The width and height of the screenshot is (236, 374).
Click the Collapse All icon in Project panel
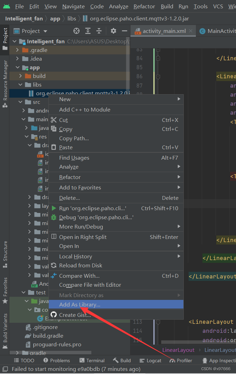99,31
